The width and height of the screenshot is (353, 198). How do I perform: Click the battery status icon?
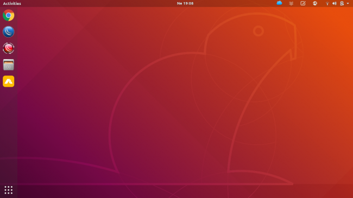click(342, 3)
